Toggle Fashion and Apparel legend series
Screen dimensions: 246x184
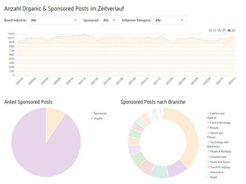(x=217, y=113)
